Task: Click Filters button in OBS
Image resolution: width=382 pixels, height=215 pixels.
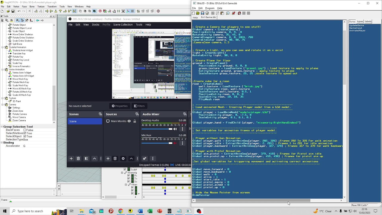Action: click(x=139, y=106)
